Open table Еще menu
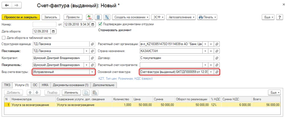Image resolution: width=285 pixels, height=118 pixels. click(x=275, y=92)
